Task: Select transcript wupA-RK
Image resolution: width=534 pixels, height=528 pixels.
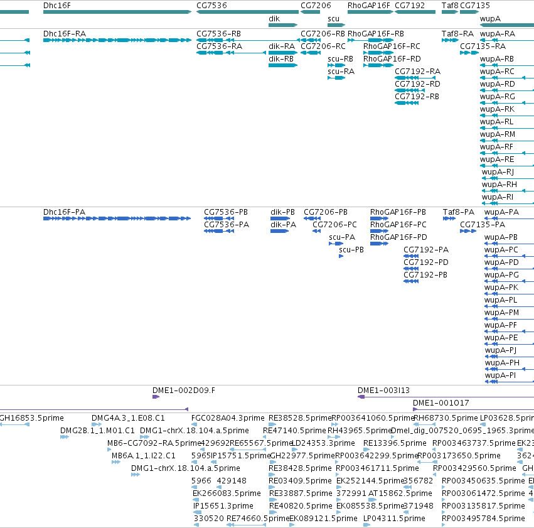Action: pos(497,109)
